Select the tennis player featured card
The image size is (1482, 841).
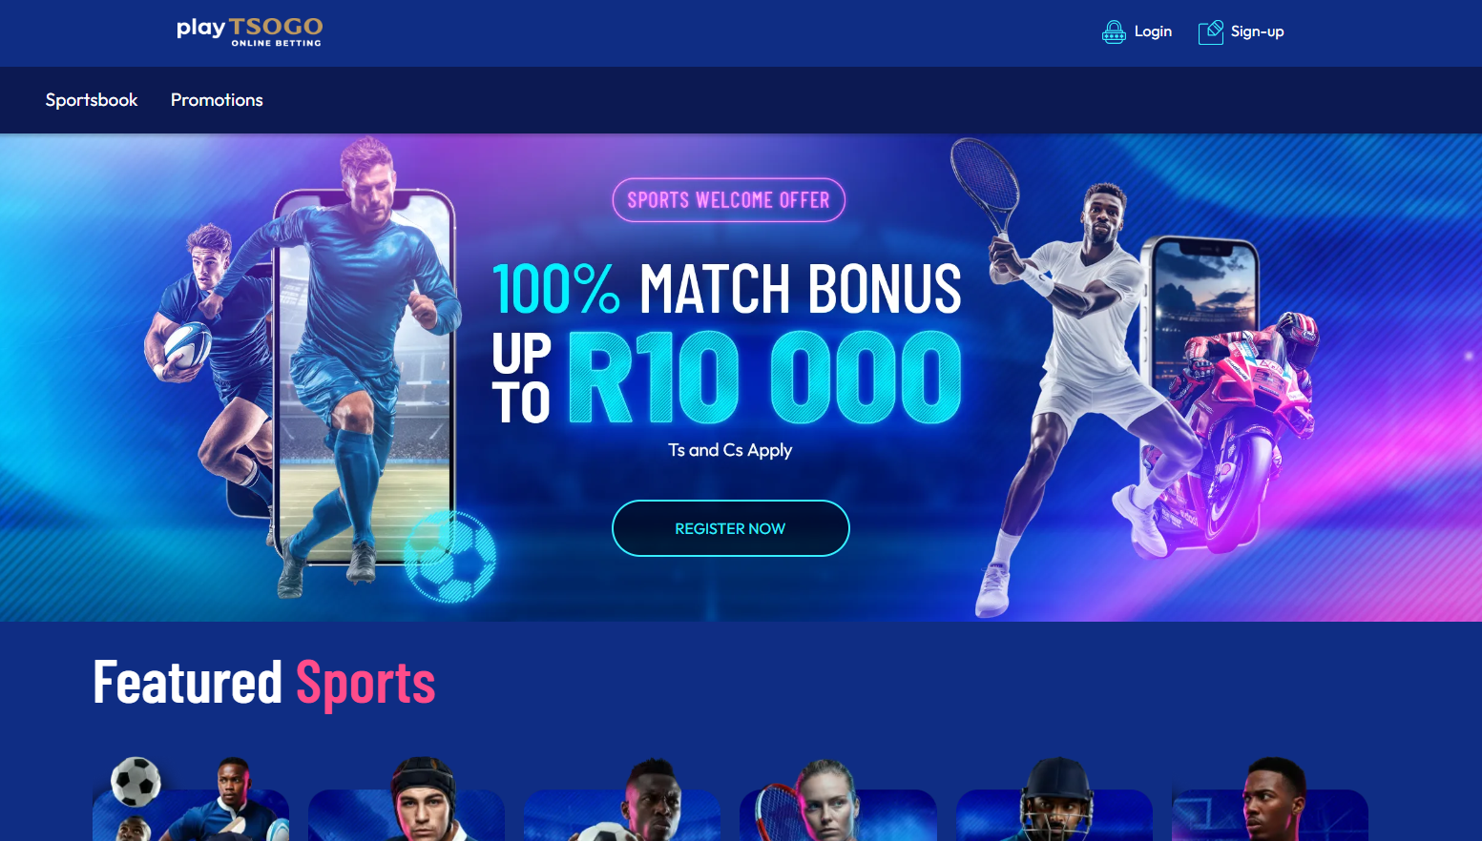coord(838,801)
